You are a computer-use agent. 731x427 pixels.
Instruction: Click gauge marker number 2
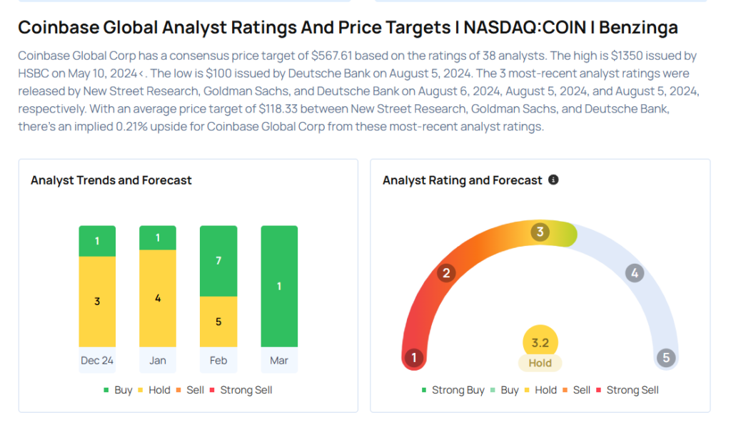[447, 273]
